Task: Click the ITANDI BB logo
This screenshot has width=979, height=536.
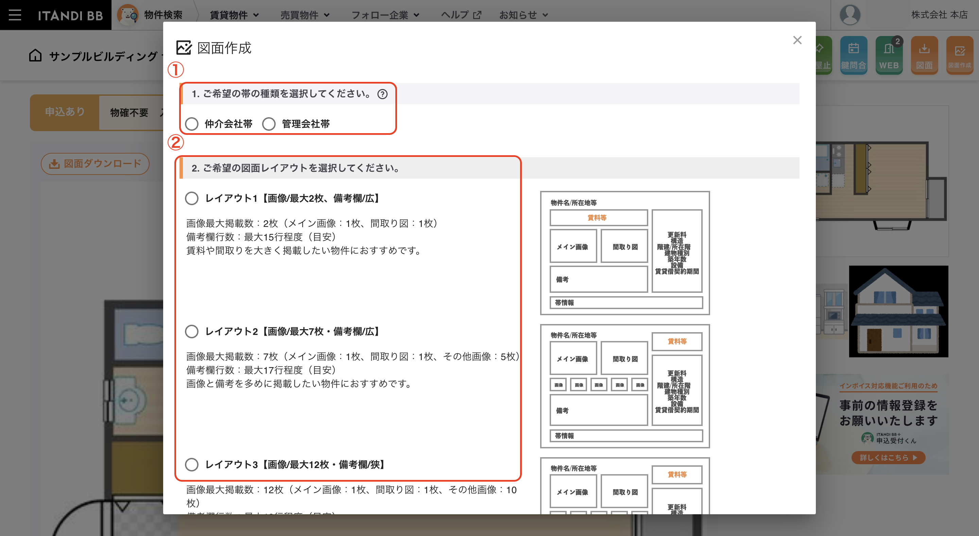Action: pyautogui.click(x=70, y=15)
